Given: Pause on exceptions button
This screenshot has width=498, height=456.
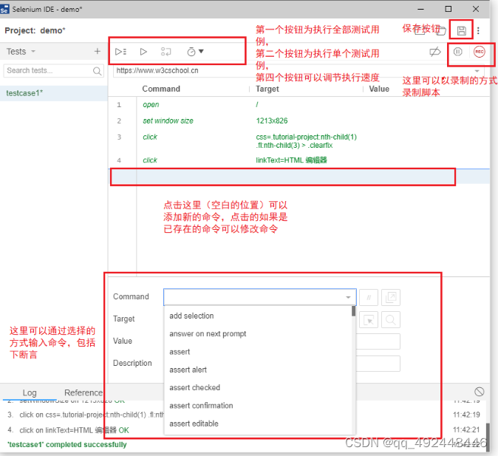Looking at the screenshot, I should click(x=457, y=52).
